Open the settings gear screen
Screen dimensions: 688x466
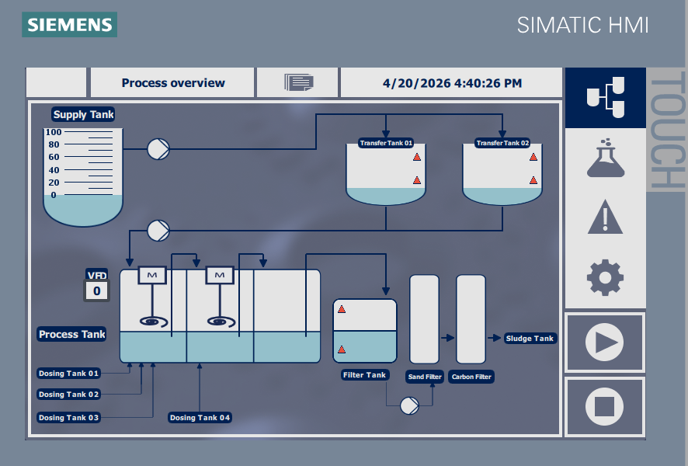(x=605, y=277)
